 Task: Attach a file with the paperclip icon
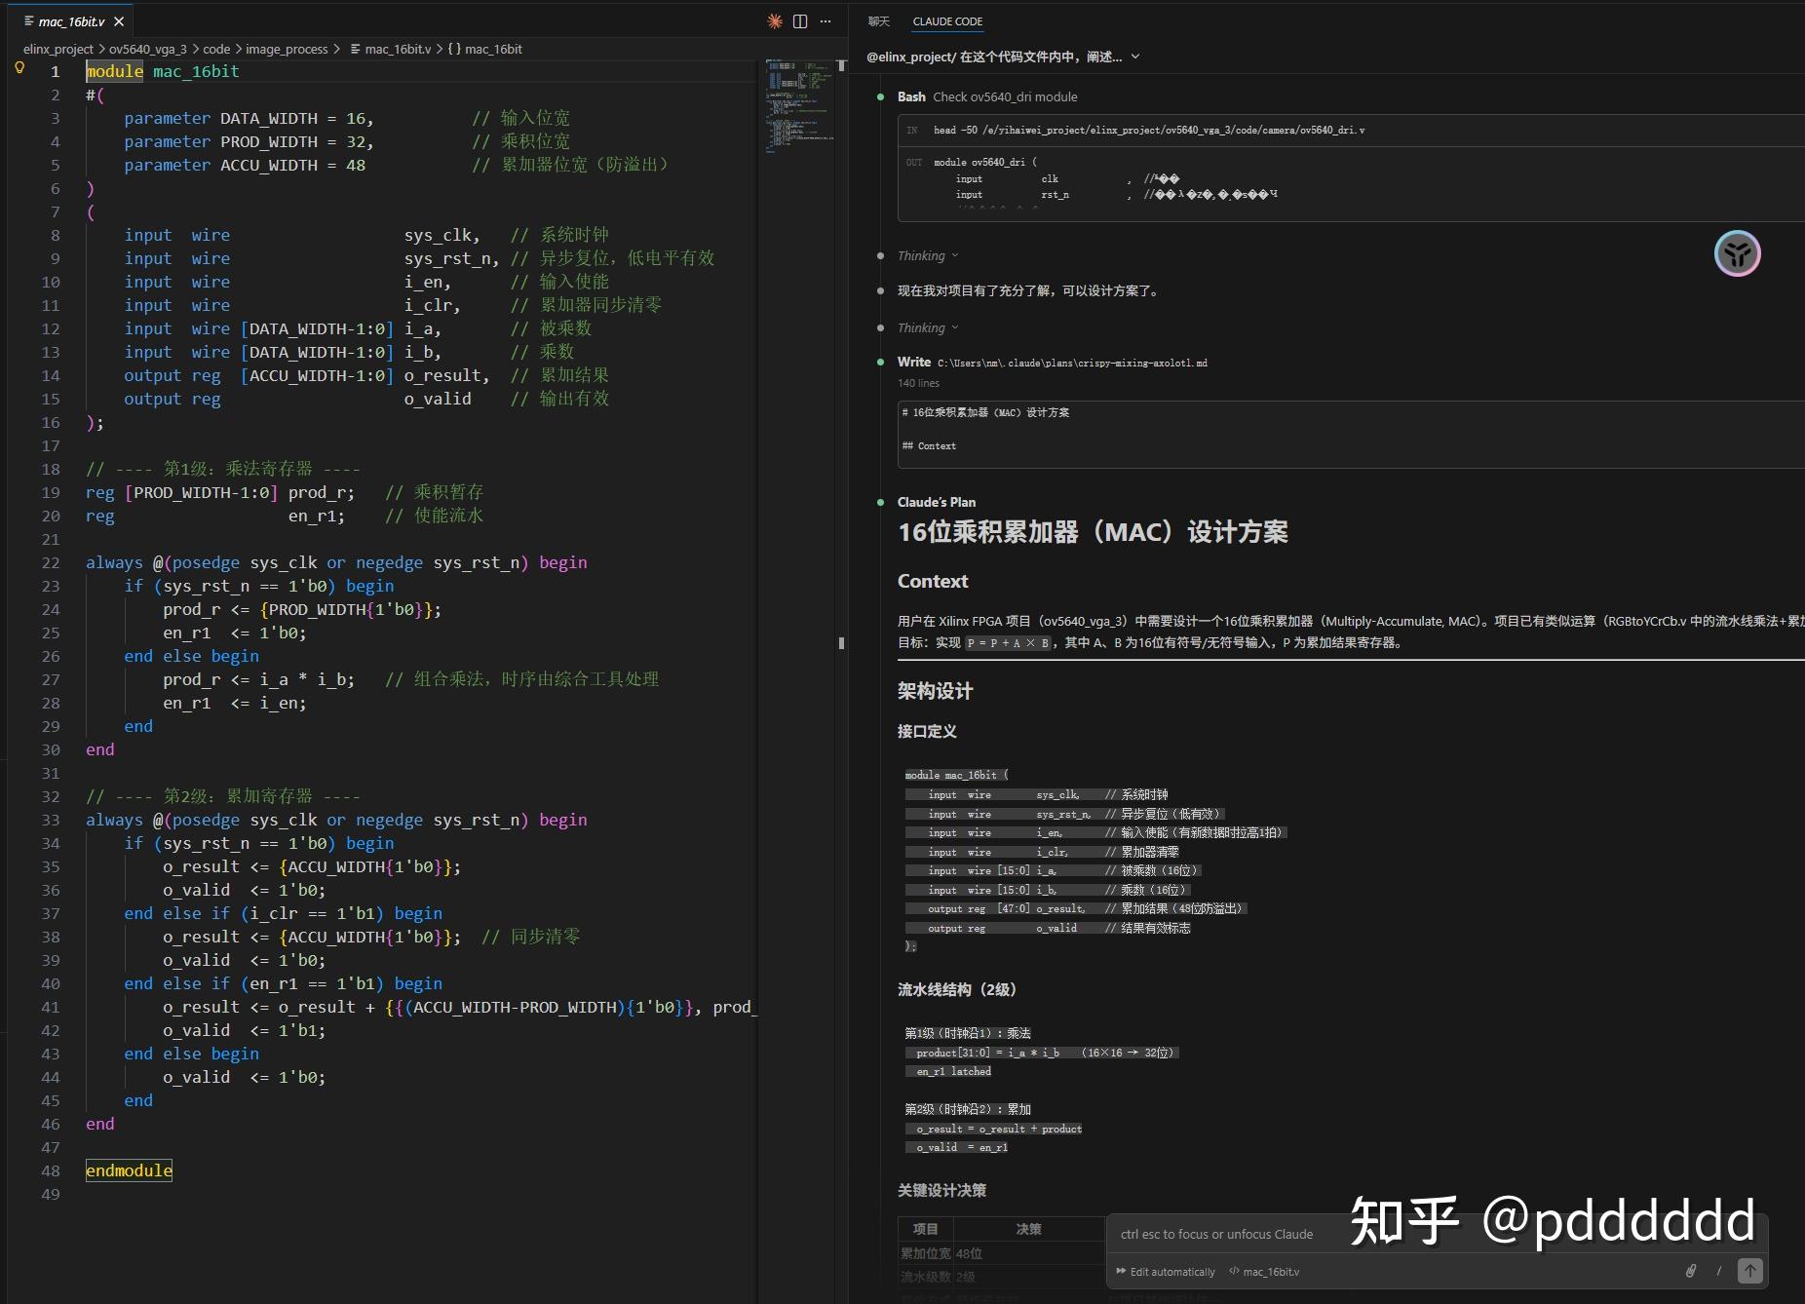point(1691,1271)
